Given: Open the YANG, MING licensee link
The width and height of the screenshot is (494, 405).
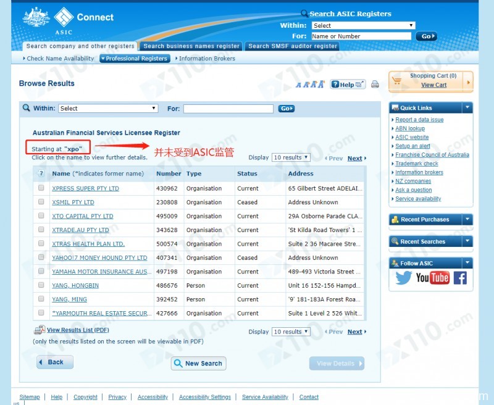Looking at the screenshot, I should (69, 299).
